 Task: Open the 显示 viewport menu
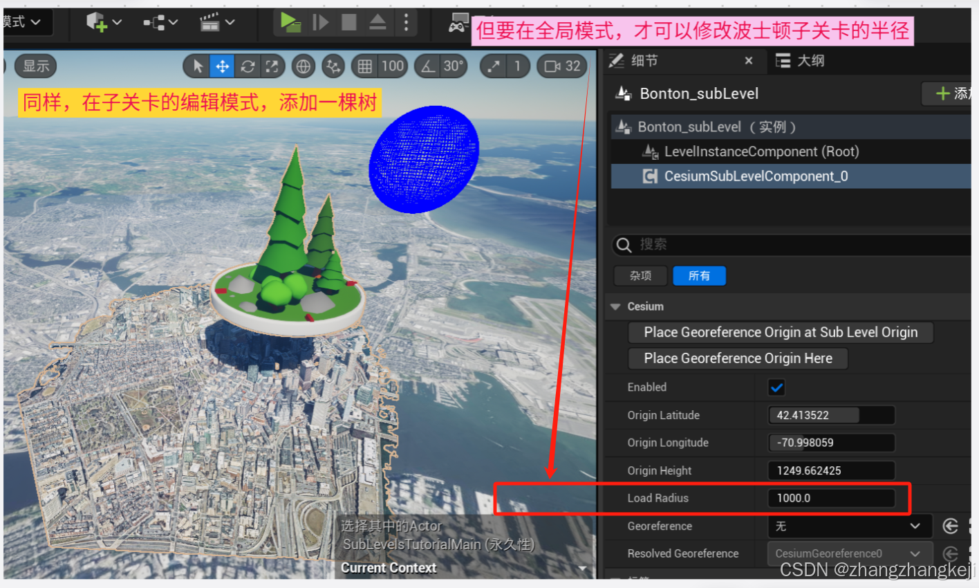click(35, 66)
